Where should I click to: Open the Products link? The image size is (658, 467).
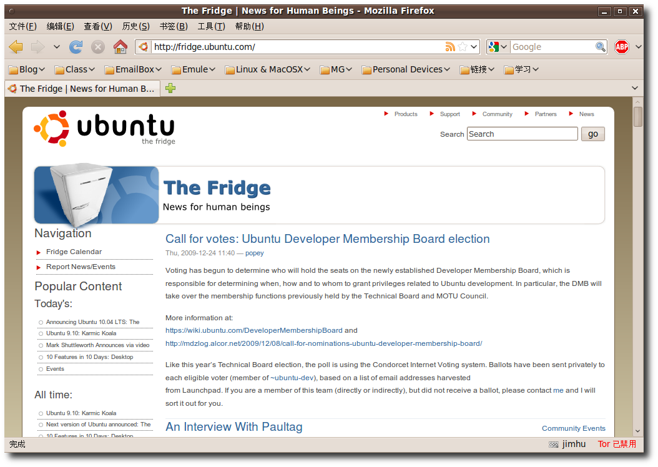click(x=406, y=114)
